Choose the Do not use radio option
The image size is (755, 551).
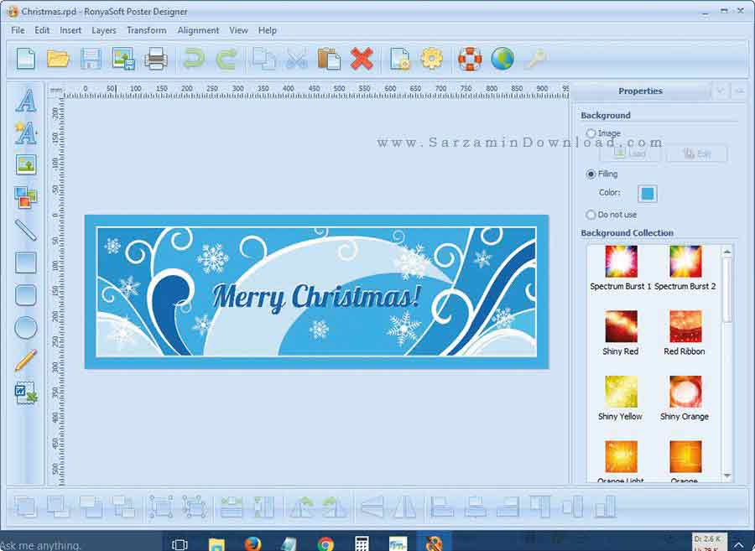click(x=591, y=215)
